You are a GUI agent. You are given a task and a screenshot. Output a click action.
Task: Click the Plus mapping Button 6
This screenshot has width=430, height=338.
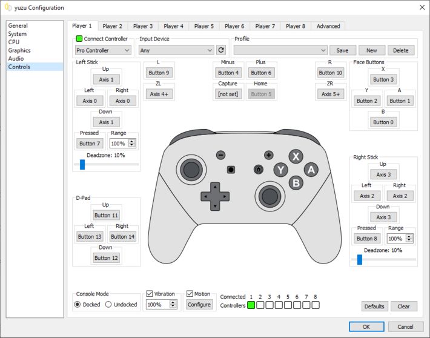coord(261,73)
